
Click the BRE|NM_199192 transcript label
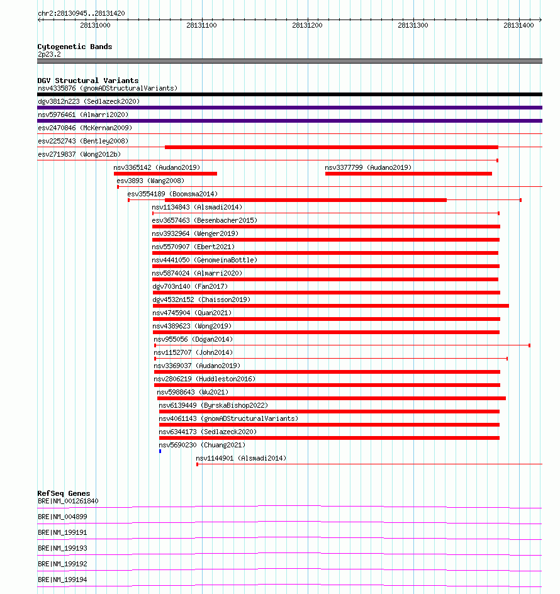pos(62,564)
